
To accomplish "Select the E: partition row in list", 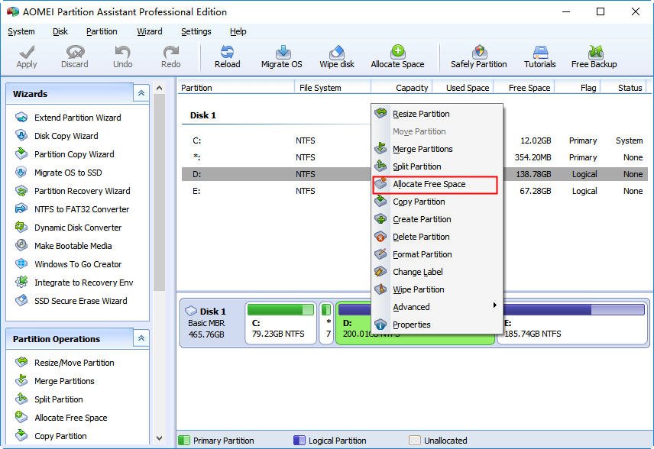I will (415, 191).
